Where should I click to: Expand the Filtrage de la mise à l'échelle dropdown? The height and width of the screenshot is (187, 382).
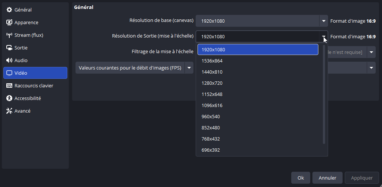pos(371,52)
